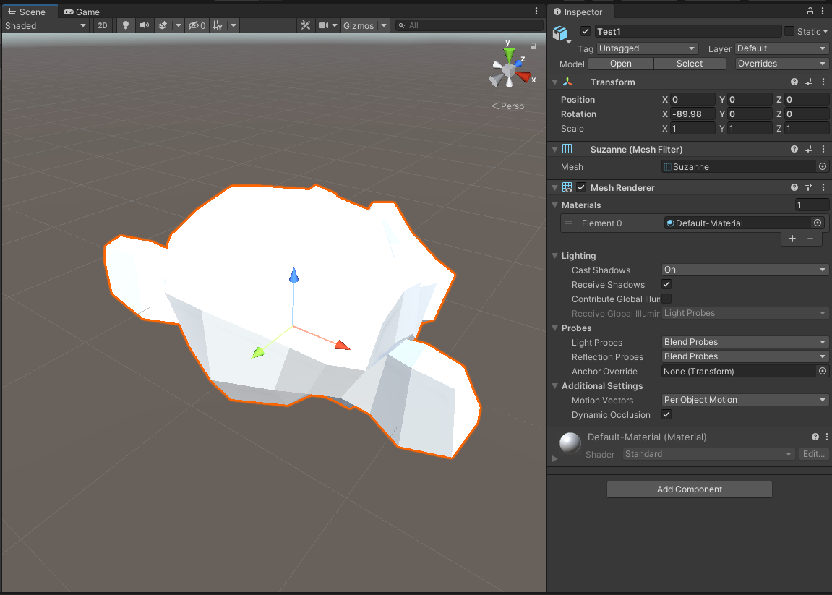Uncheck the Dynamic Occlusion checkbox
Image resolution: width=832 pixels, height=595 pixels.
[666, 415]
